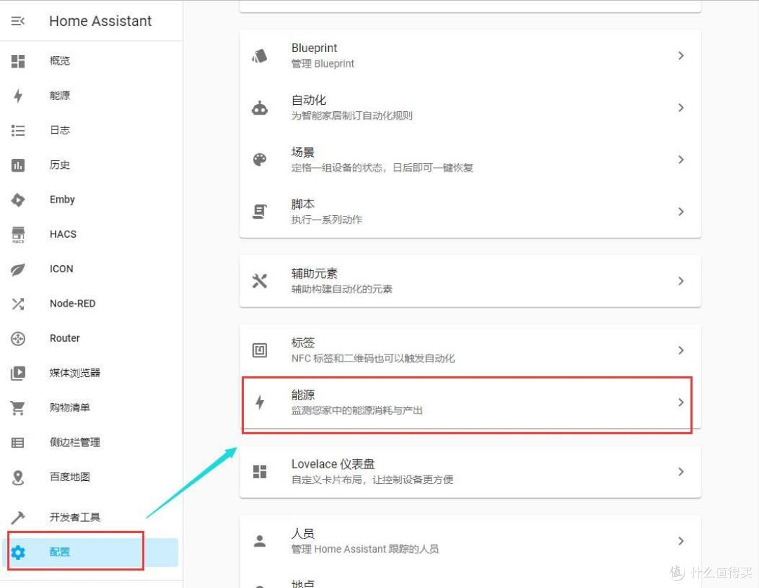Click the 辅助元素 tools icon
759x588 pixels.
tap(259, 281)
